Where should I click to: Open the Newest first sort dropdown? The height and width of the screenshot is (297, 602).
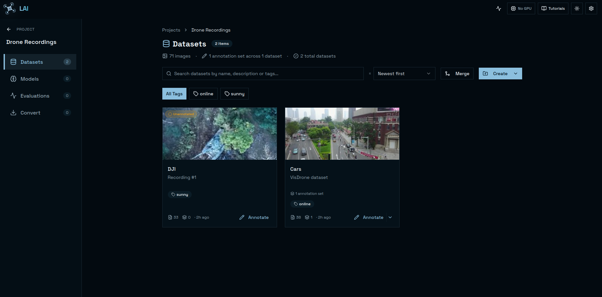click(404, 74)
